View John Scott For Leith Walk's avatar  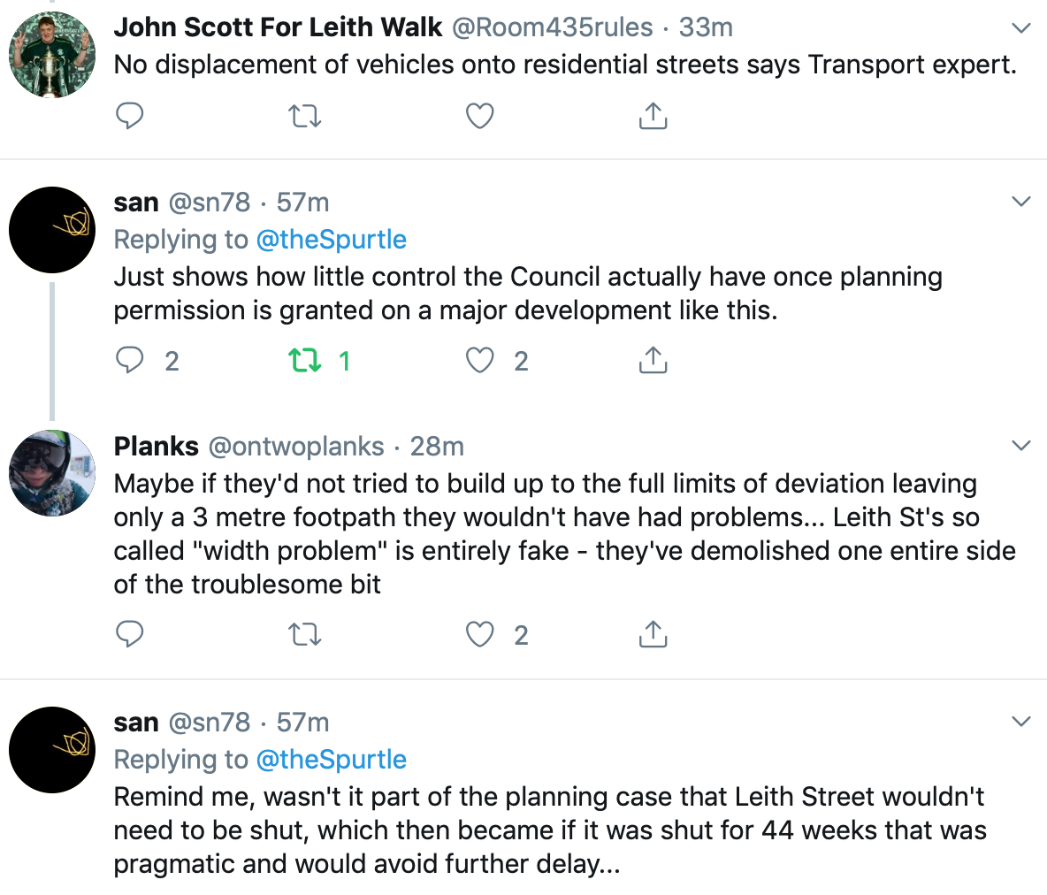tap(52, 55)
